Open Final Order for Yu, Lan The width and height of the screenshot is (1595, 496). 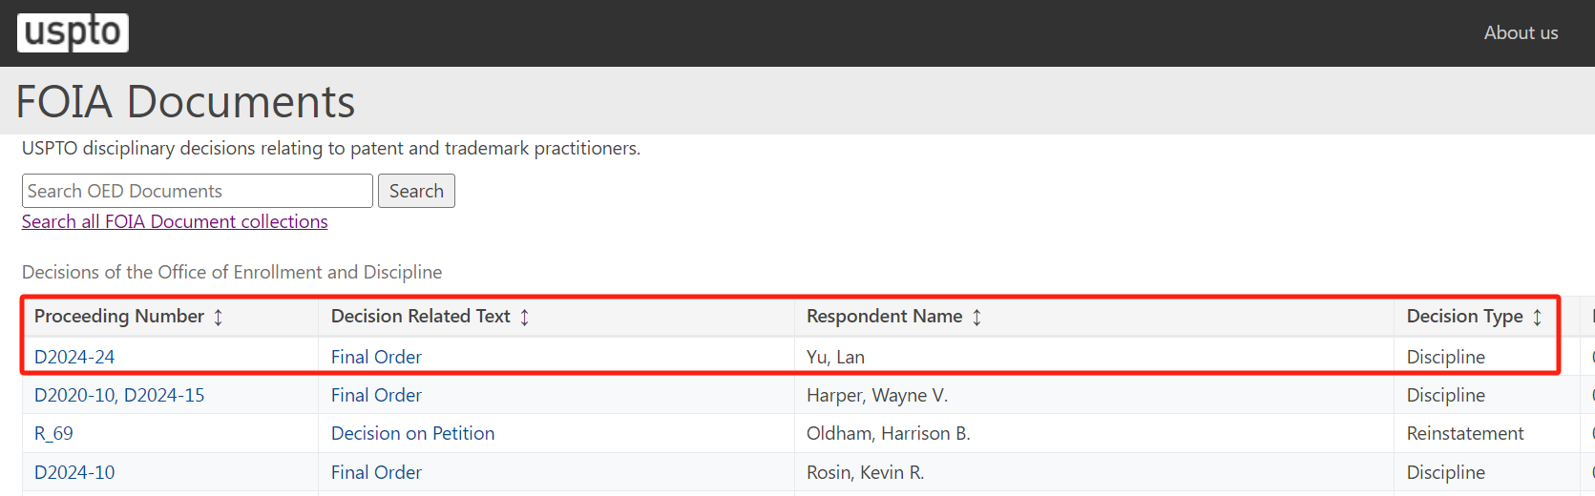pyautogui.click(x=376, y=357)
